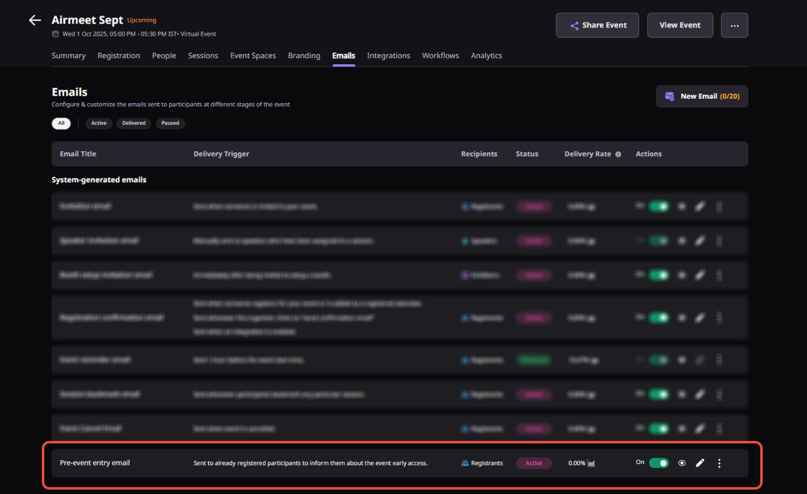Edit the Pre-event entry email with pencil icon

tap(700, 463)
